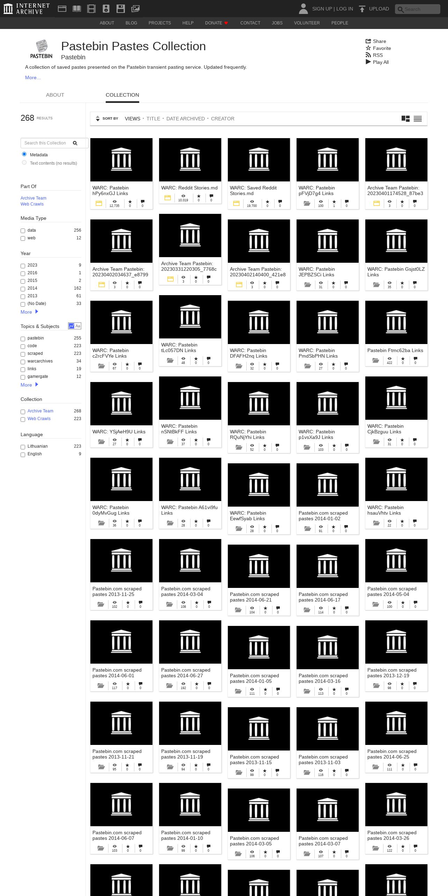Viewport: 448px width, 896px height.
Task: Click the topics chart view icon
Action: 72,326
